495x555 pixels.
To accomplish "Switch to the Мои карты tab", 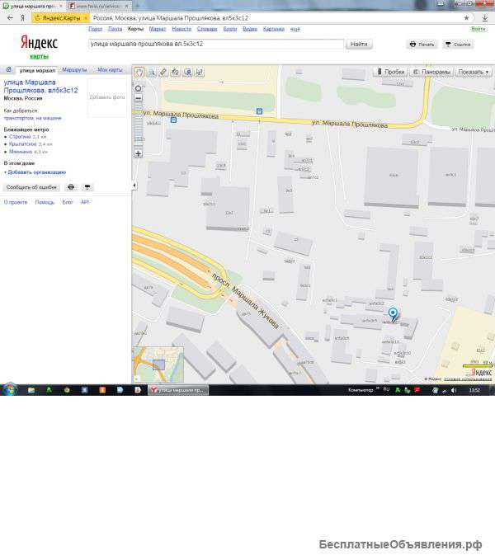I will coord(110,70).
